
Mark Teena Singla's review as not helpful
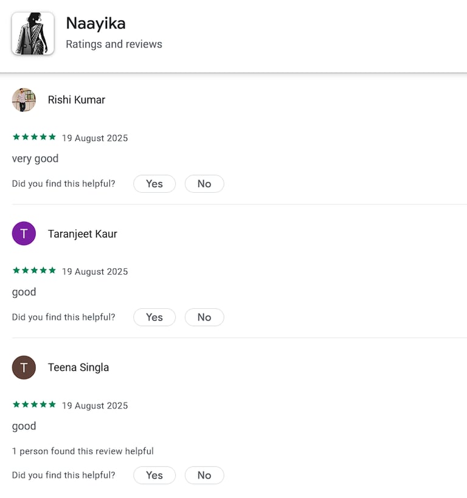(x=204, y=476)
